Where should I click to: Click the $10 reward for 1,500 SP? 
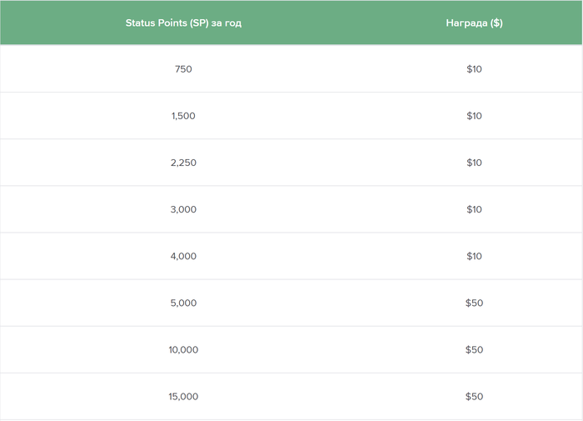(474, 116)
